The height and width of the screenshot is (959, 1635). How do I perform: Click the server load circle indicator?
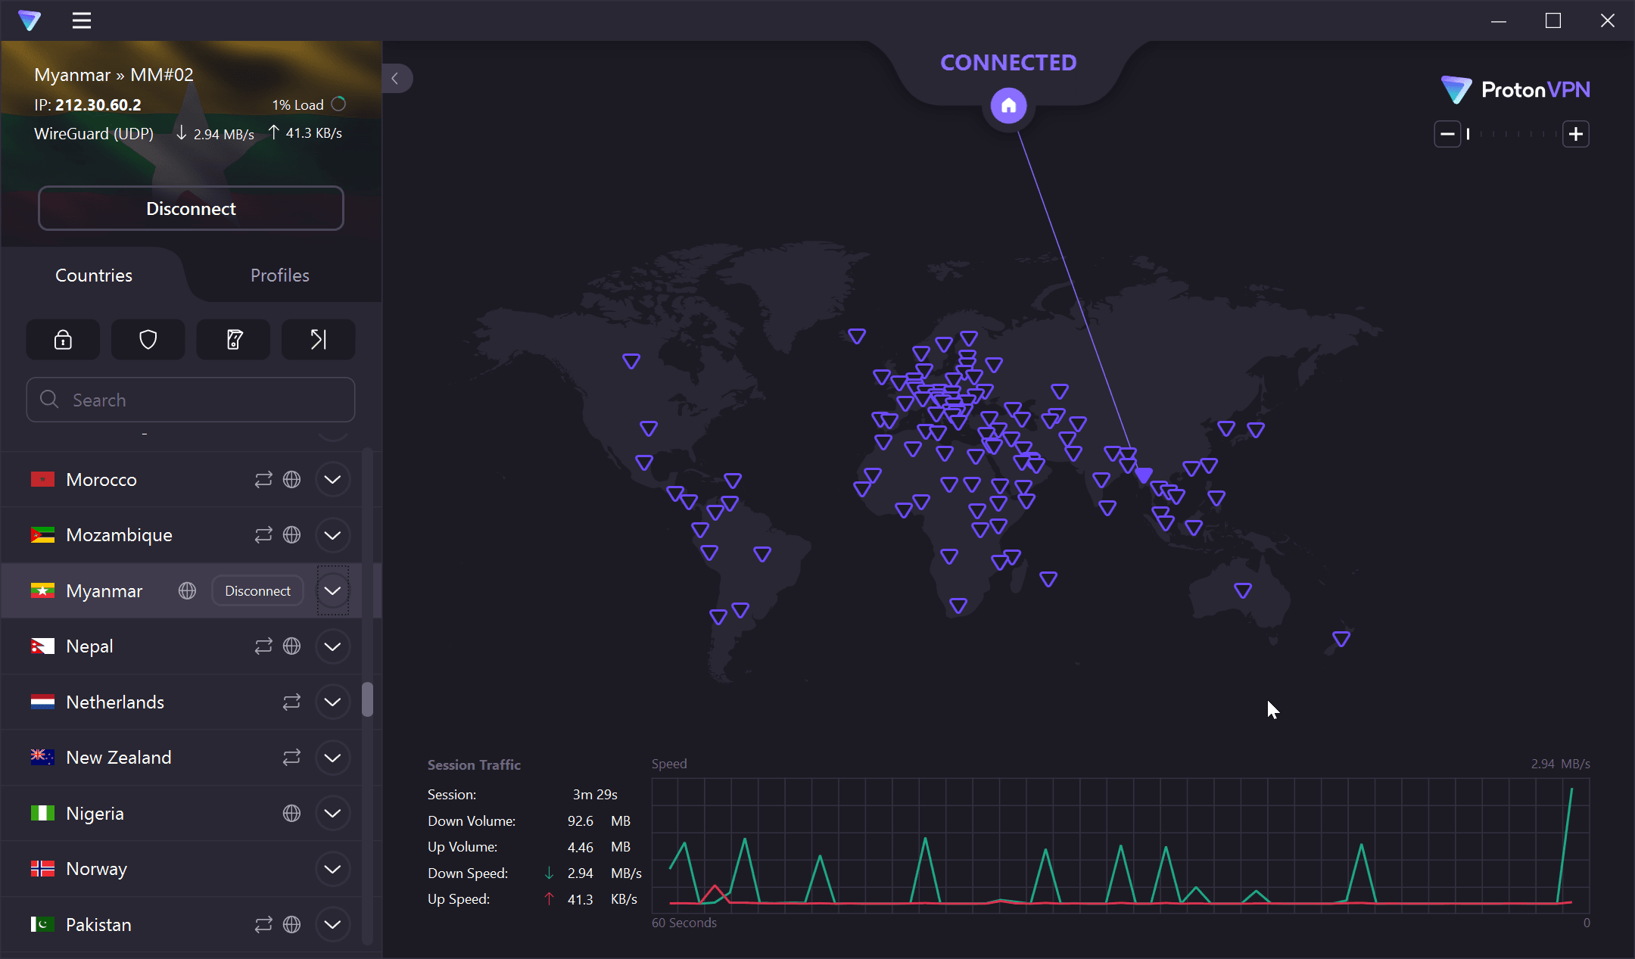pyautogui.click(x=338, y=104)
